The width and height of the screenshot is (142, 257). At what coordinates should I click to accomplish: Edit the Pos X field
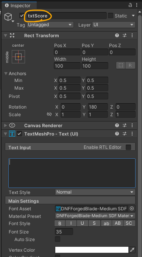point(67,52)
